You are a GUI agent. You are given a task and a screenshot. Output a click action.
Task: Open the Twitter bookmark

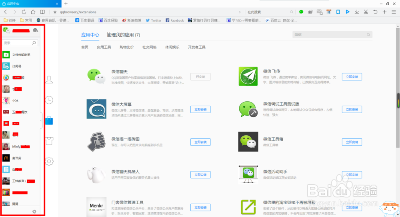tap(154, 20)
